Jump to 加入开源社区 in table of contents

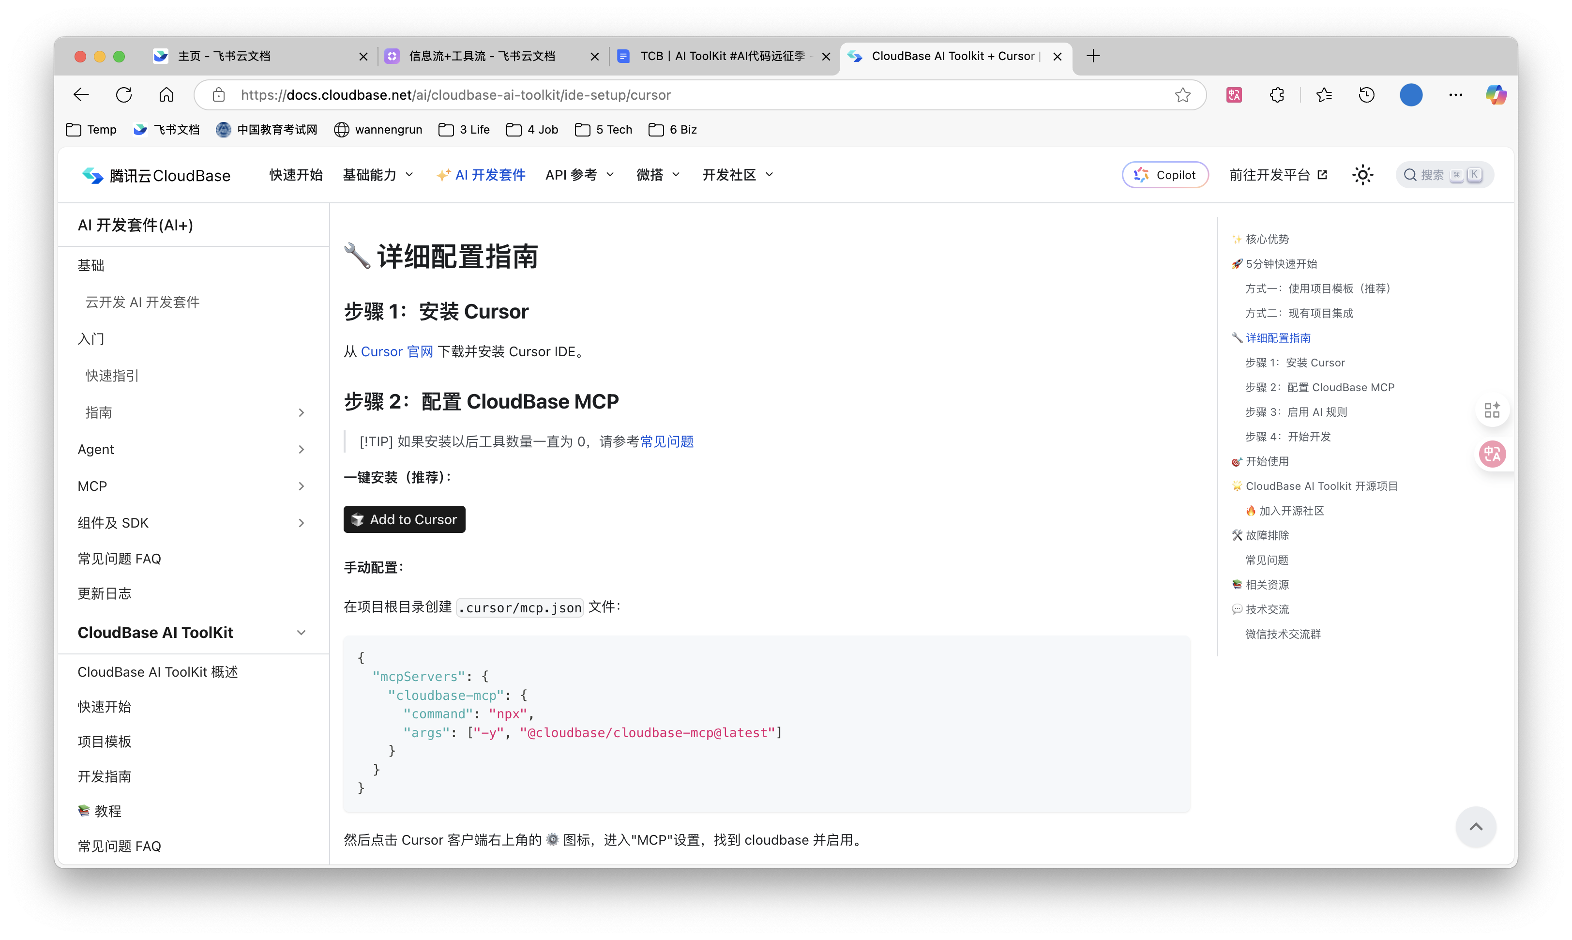pyautogui.click(x=1285, y=511)
